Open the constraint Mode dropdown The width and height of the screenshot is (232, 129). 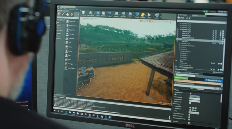pos(194,113)
